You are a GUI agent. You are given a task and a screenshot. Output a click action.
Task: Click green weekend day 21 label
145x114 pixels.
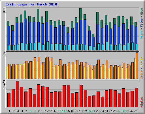93,111
